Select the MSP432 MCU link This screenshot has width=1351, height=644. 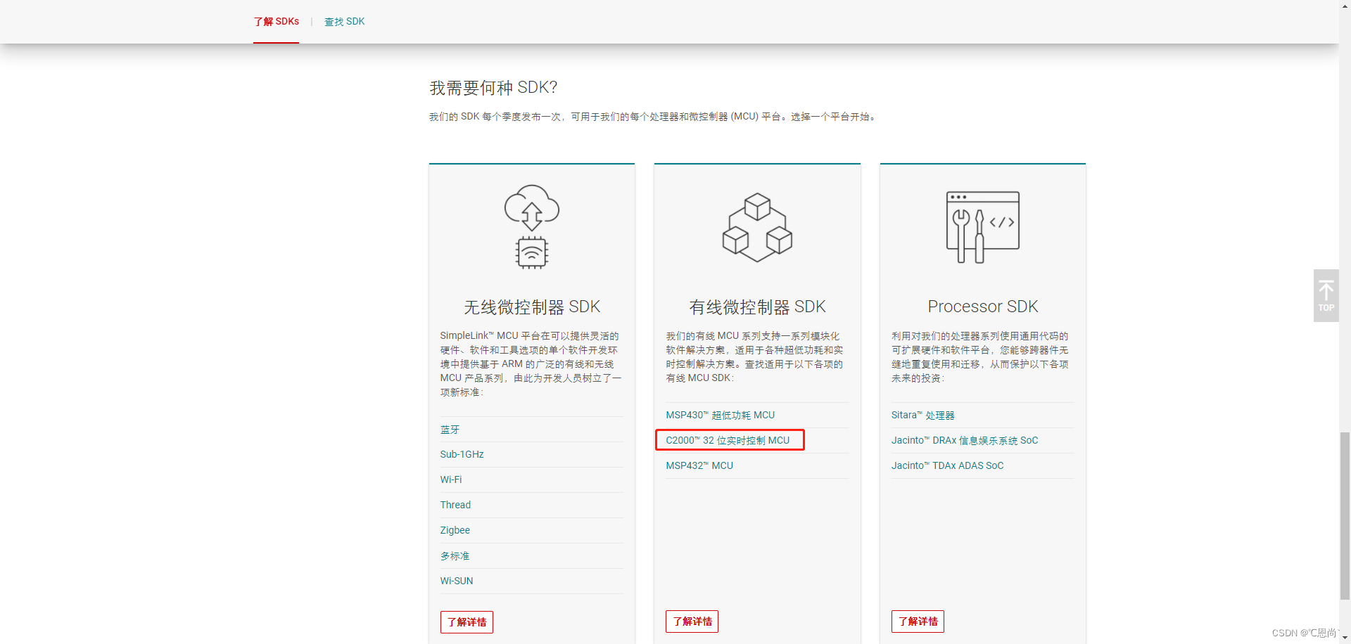pos(699,466)
